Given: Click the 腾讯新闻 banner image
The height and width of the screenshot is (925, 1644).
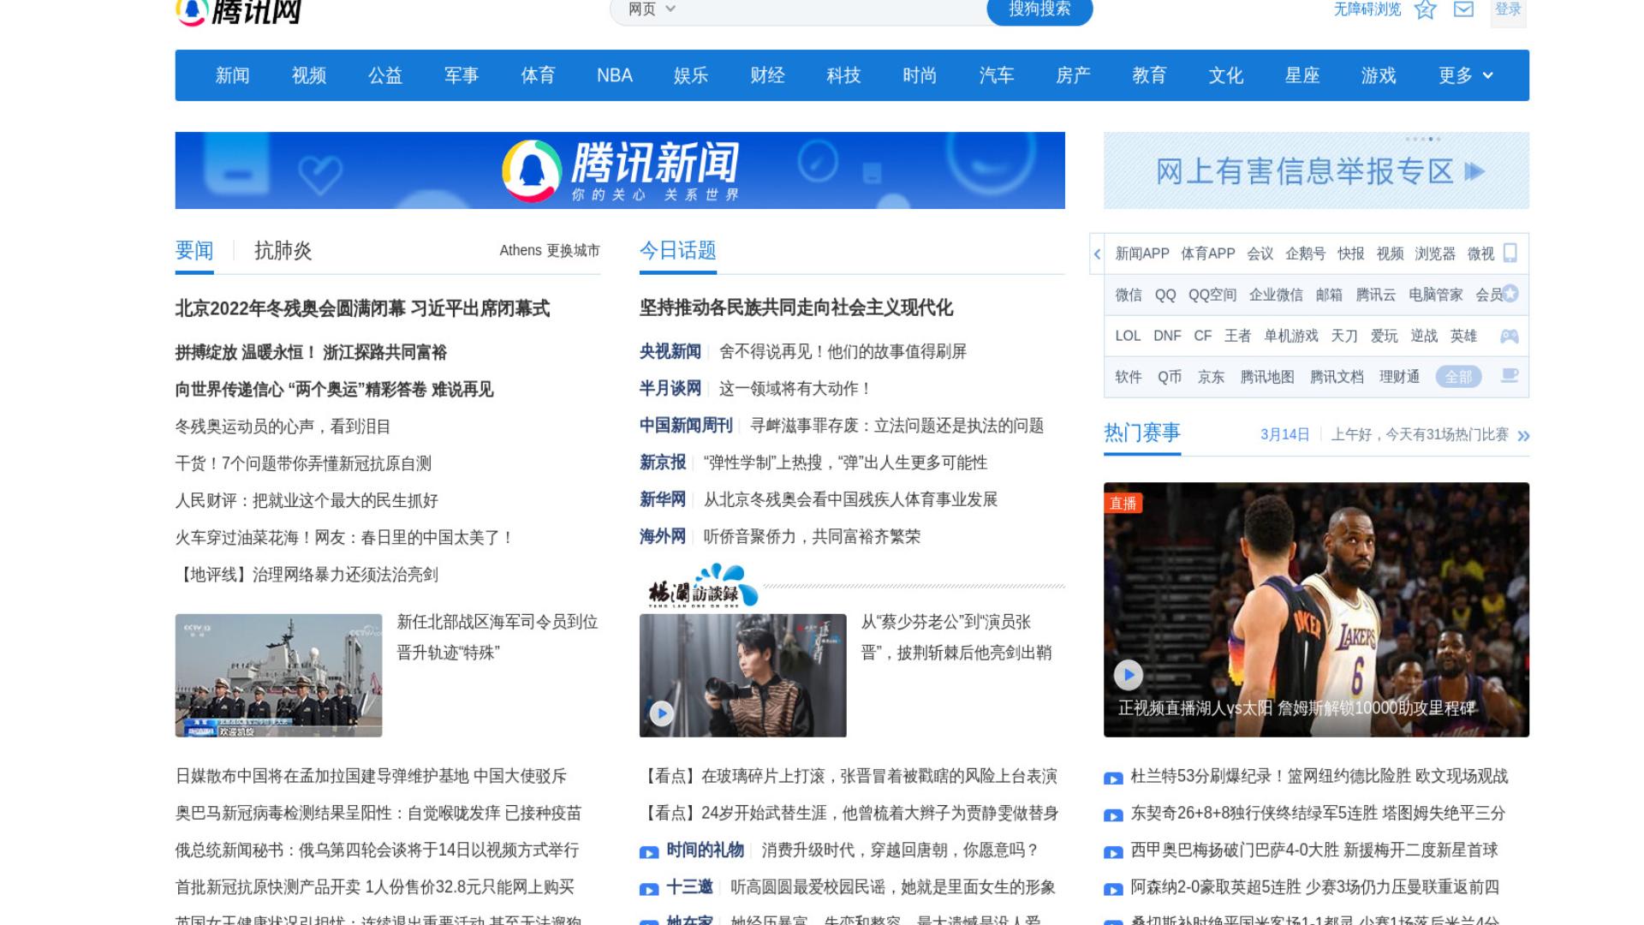Looking at the screenshot, I should coord(620,170).
